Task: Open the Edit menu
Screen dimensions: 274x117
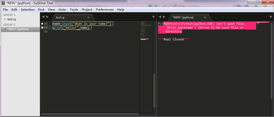Action: click(x=14, y=10)
